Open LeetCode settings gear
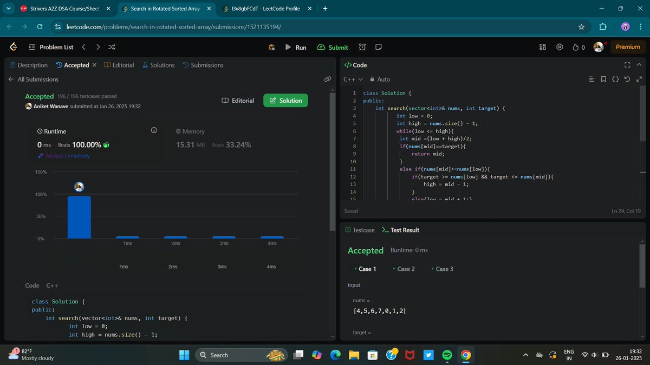Image resolution: width=650 pixels, height=365 pixels. 560,47
